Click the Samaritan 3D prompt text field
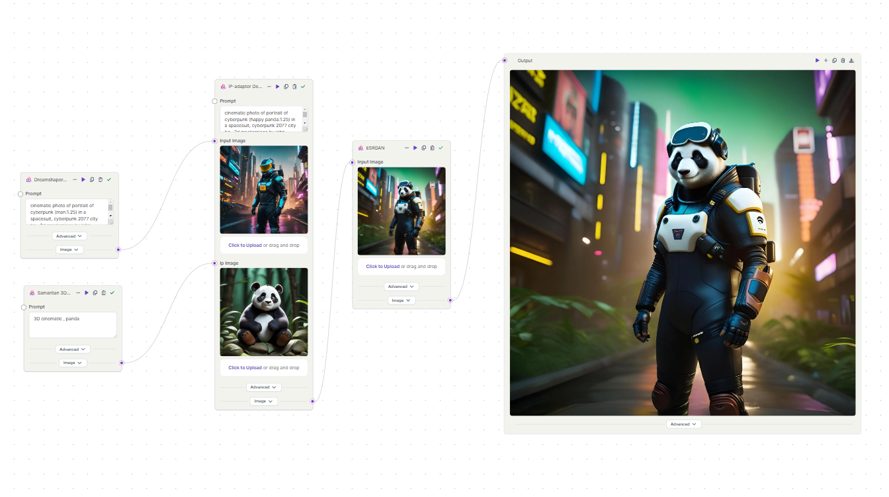Screen dimensions: 889x497 pos(73,325)
